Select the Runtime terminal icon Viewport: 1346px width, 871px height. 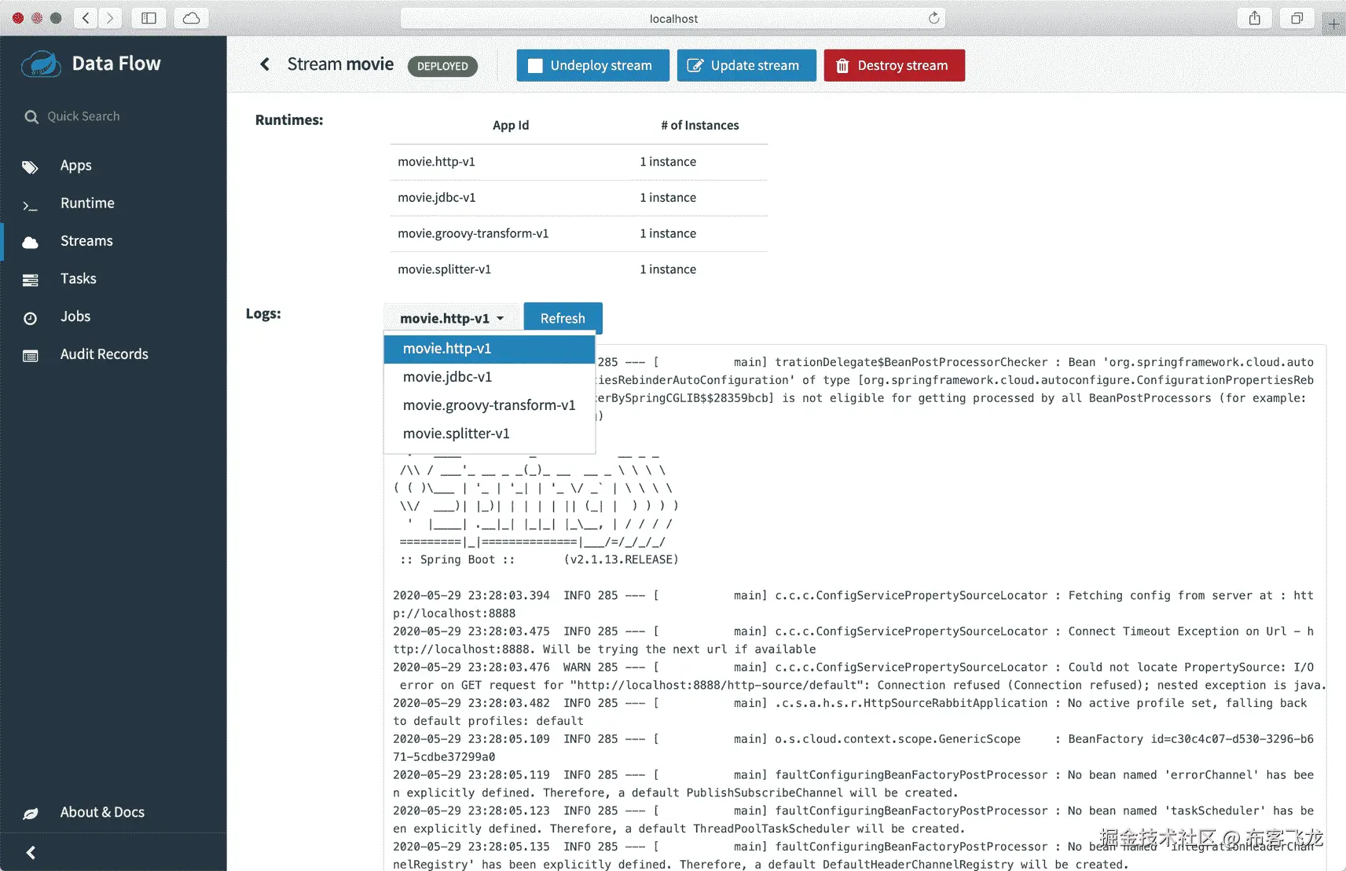click(30, 203)
